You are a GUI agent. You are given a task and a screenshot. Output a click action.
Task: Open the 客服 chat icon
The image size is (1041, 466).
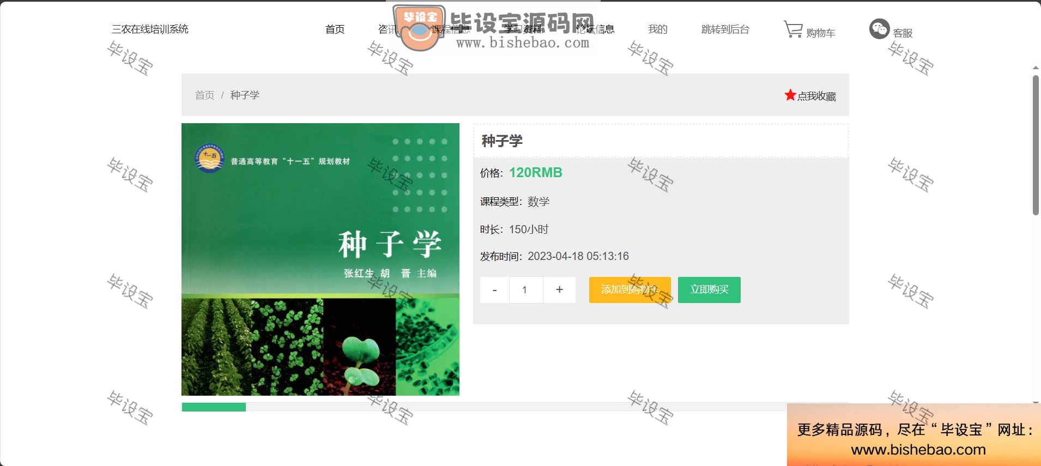(x=879, y=29)
